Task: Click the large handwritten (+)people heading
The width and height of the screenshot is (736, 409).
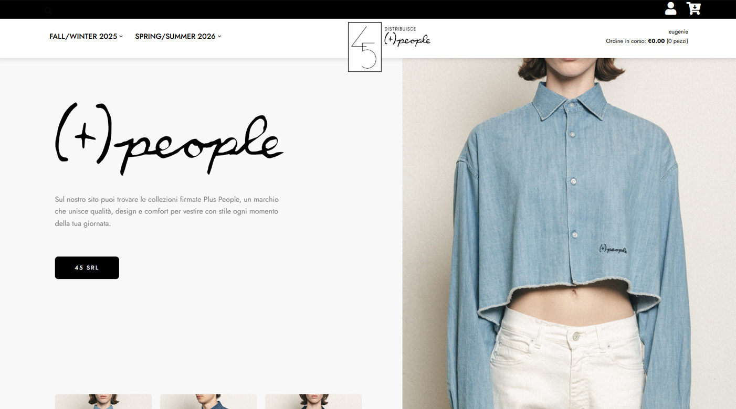Action: 169,139
